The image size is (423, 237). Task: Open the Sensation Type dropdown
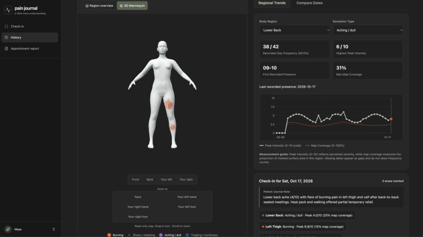point(368,30)
